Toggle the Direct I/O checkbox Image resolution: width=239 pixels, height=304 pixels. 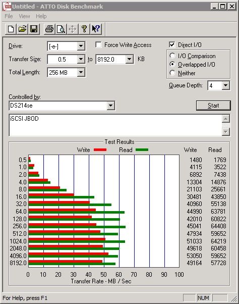(x=172, y=45)
